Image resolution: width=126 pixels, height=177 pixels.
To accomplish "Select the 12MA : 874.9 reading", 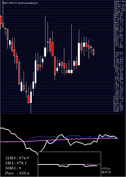I will (x=17, y=158).
